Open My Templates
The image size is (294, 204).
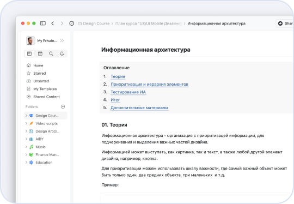point(45,89)
